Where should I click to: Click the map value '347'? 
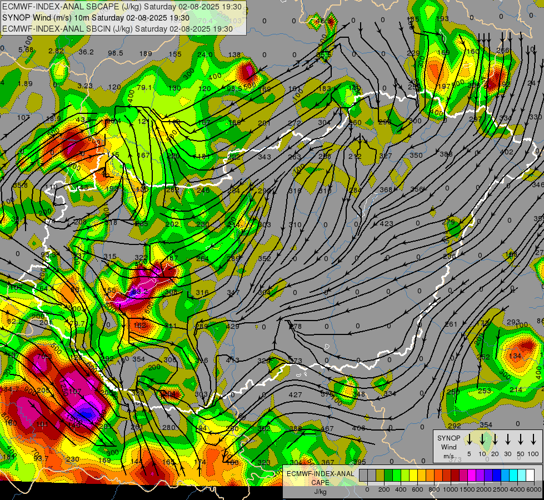point(233,293)
